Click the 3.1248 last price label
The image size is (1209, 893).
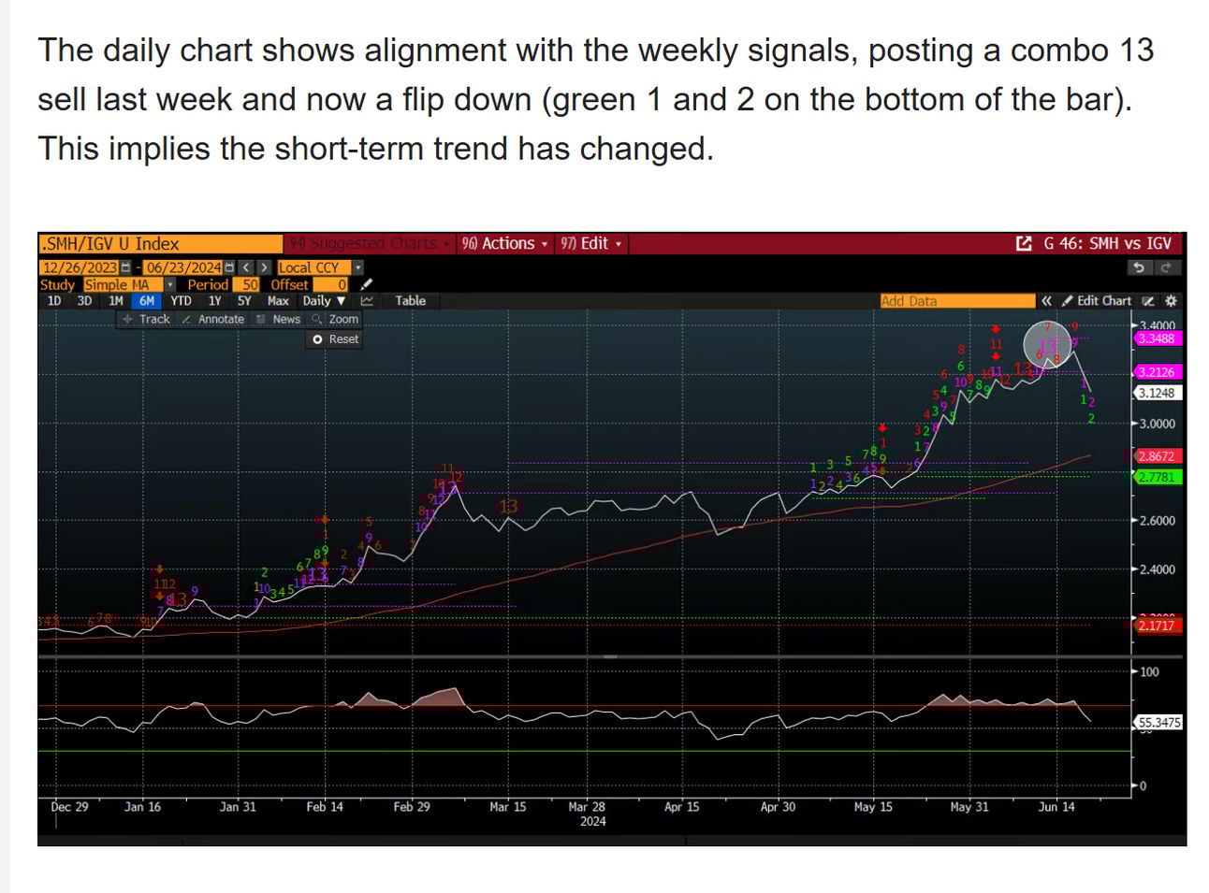point(1156,393)
